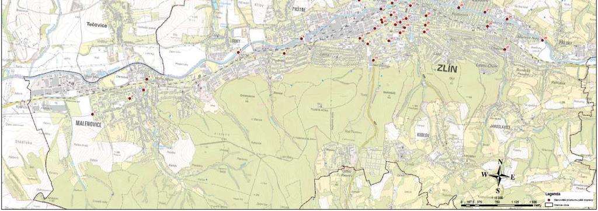This screenshot has width=598, height=211.
Task: Click the compass rose north arrow symbol
Action: point(499,176)
